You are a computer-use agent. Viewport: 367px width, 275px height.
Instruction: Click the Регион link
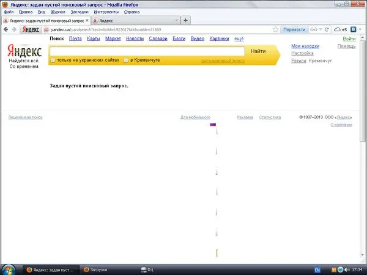298,61
